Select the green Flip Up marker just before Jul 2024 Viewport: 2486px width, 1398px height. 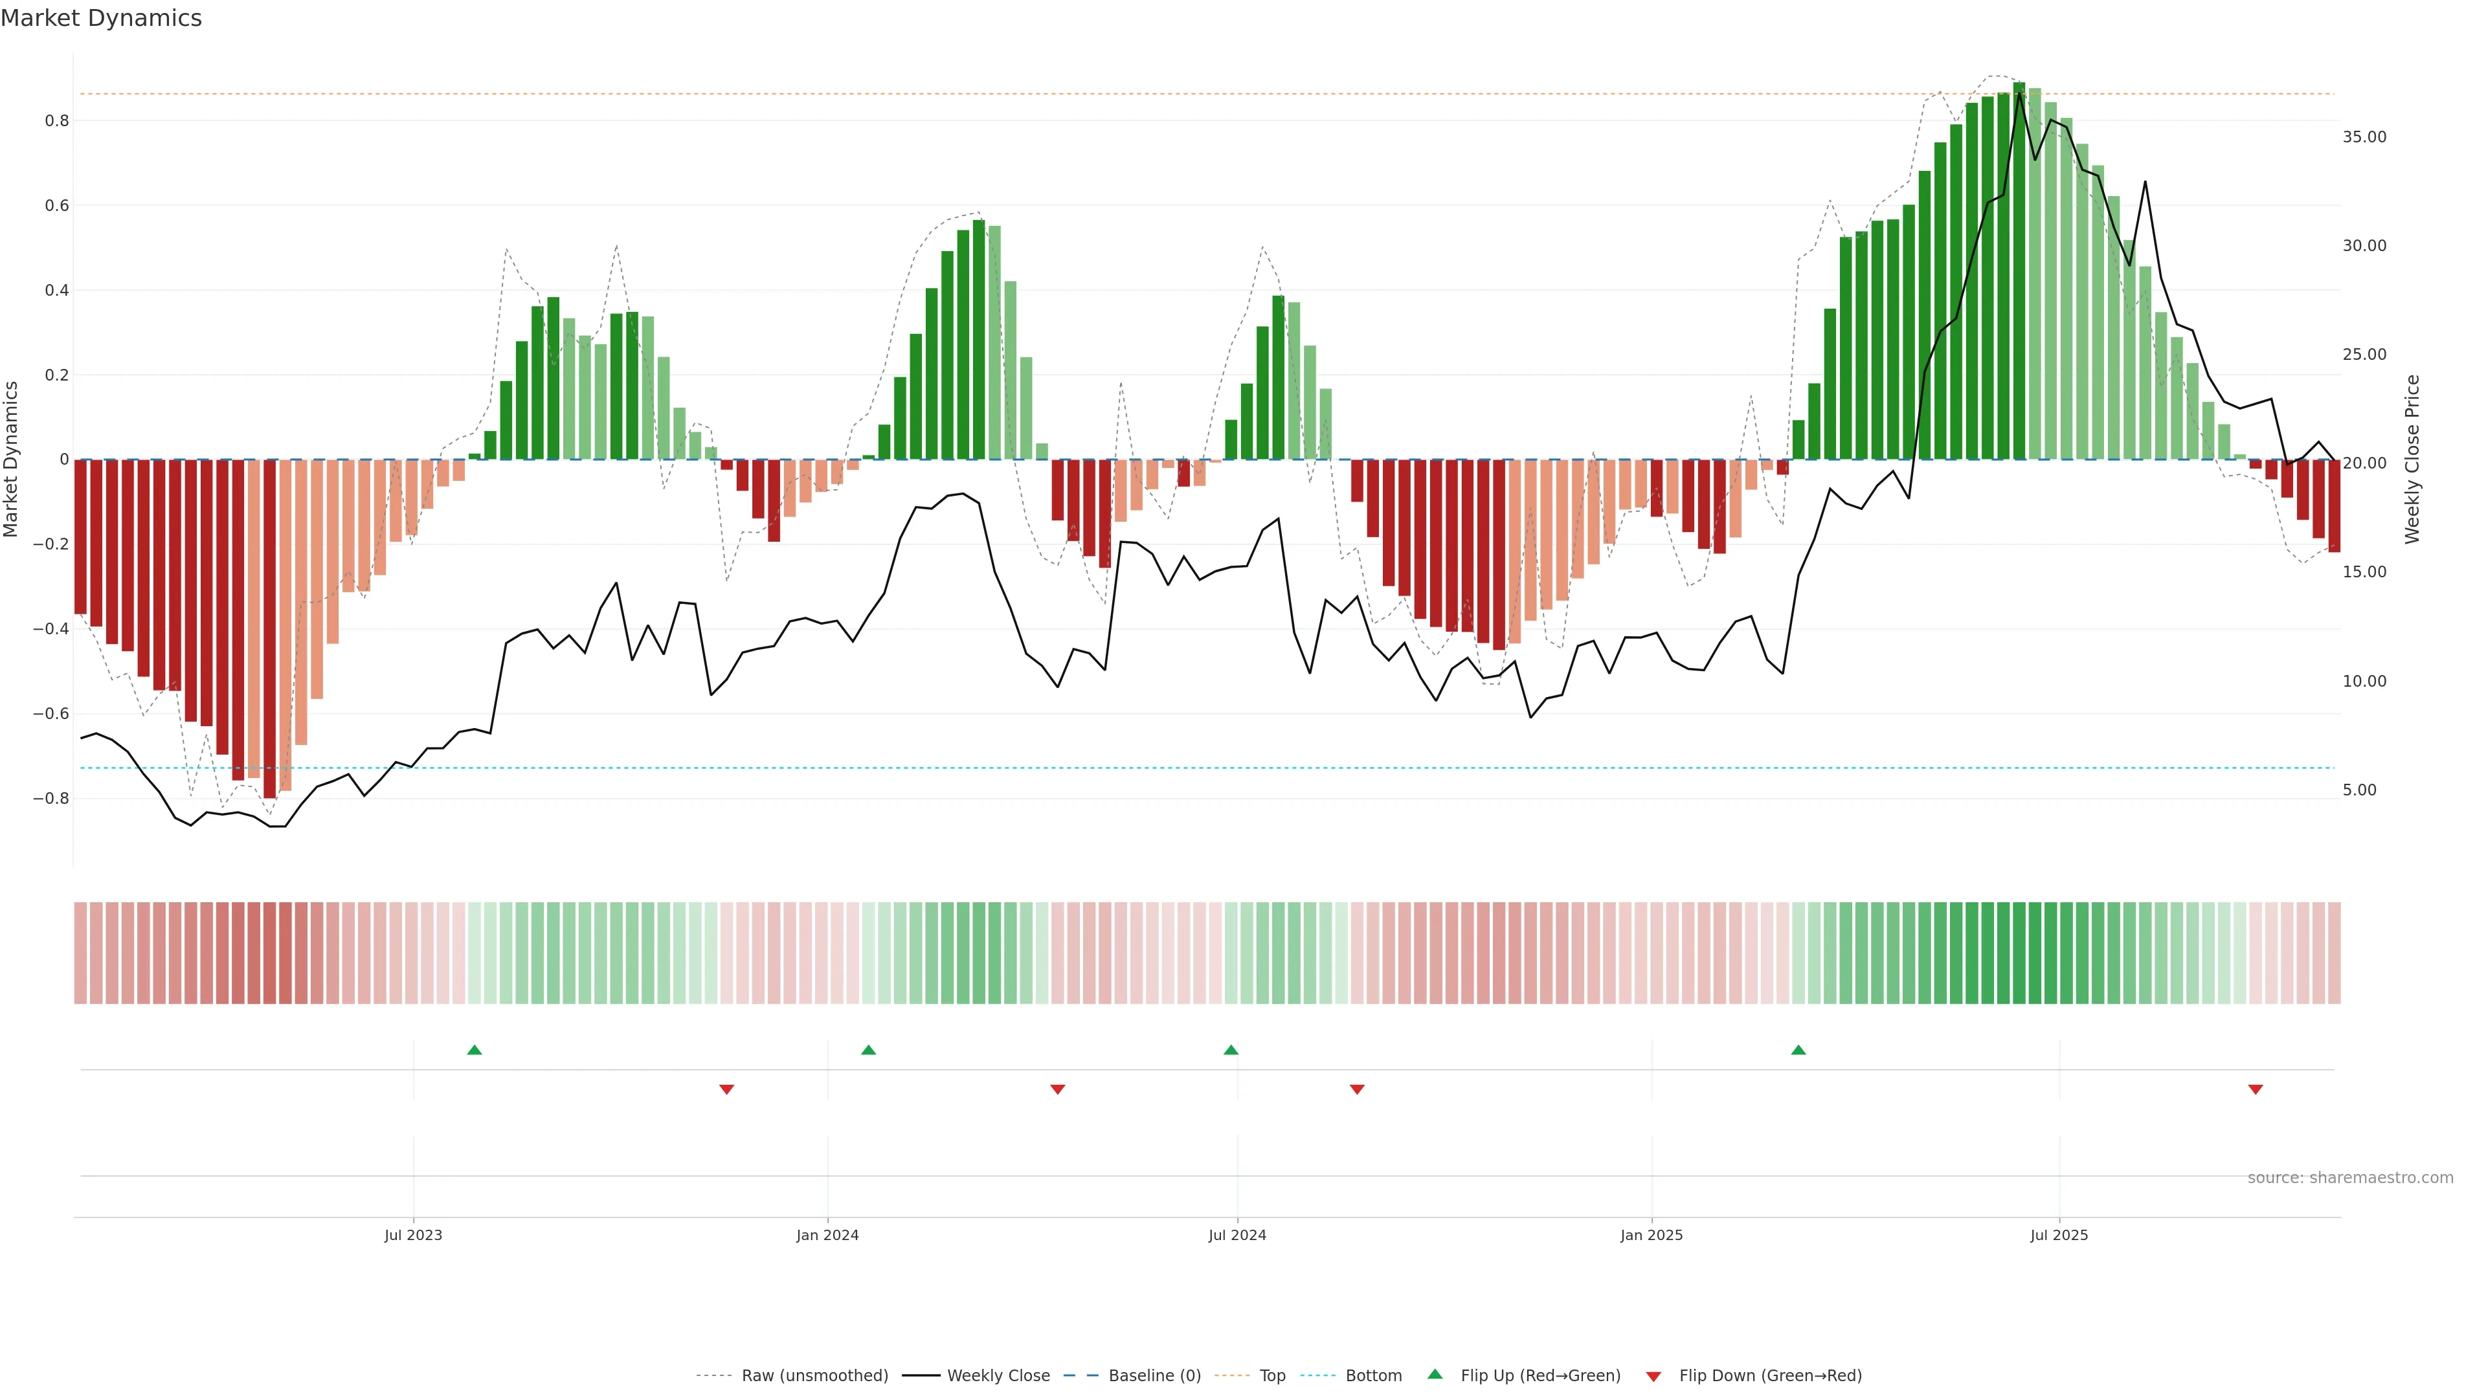point(1231,1050)
